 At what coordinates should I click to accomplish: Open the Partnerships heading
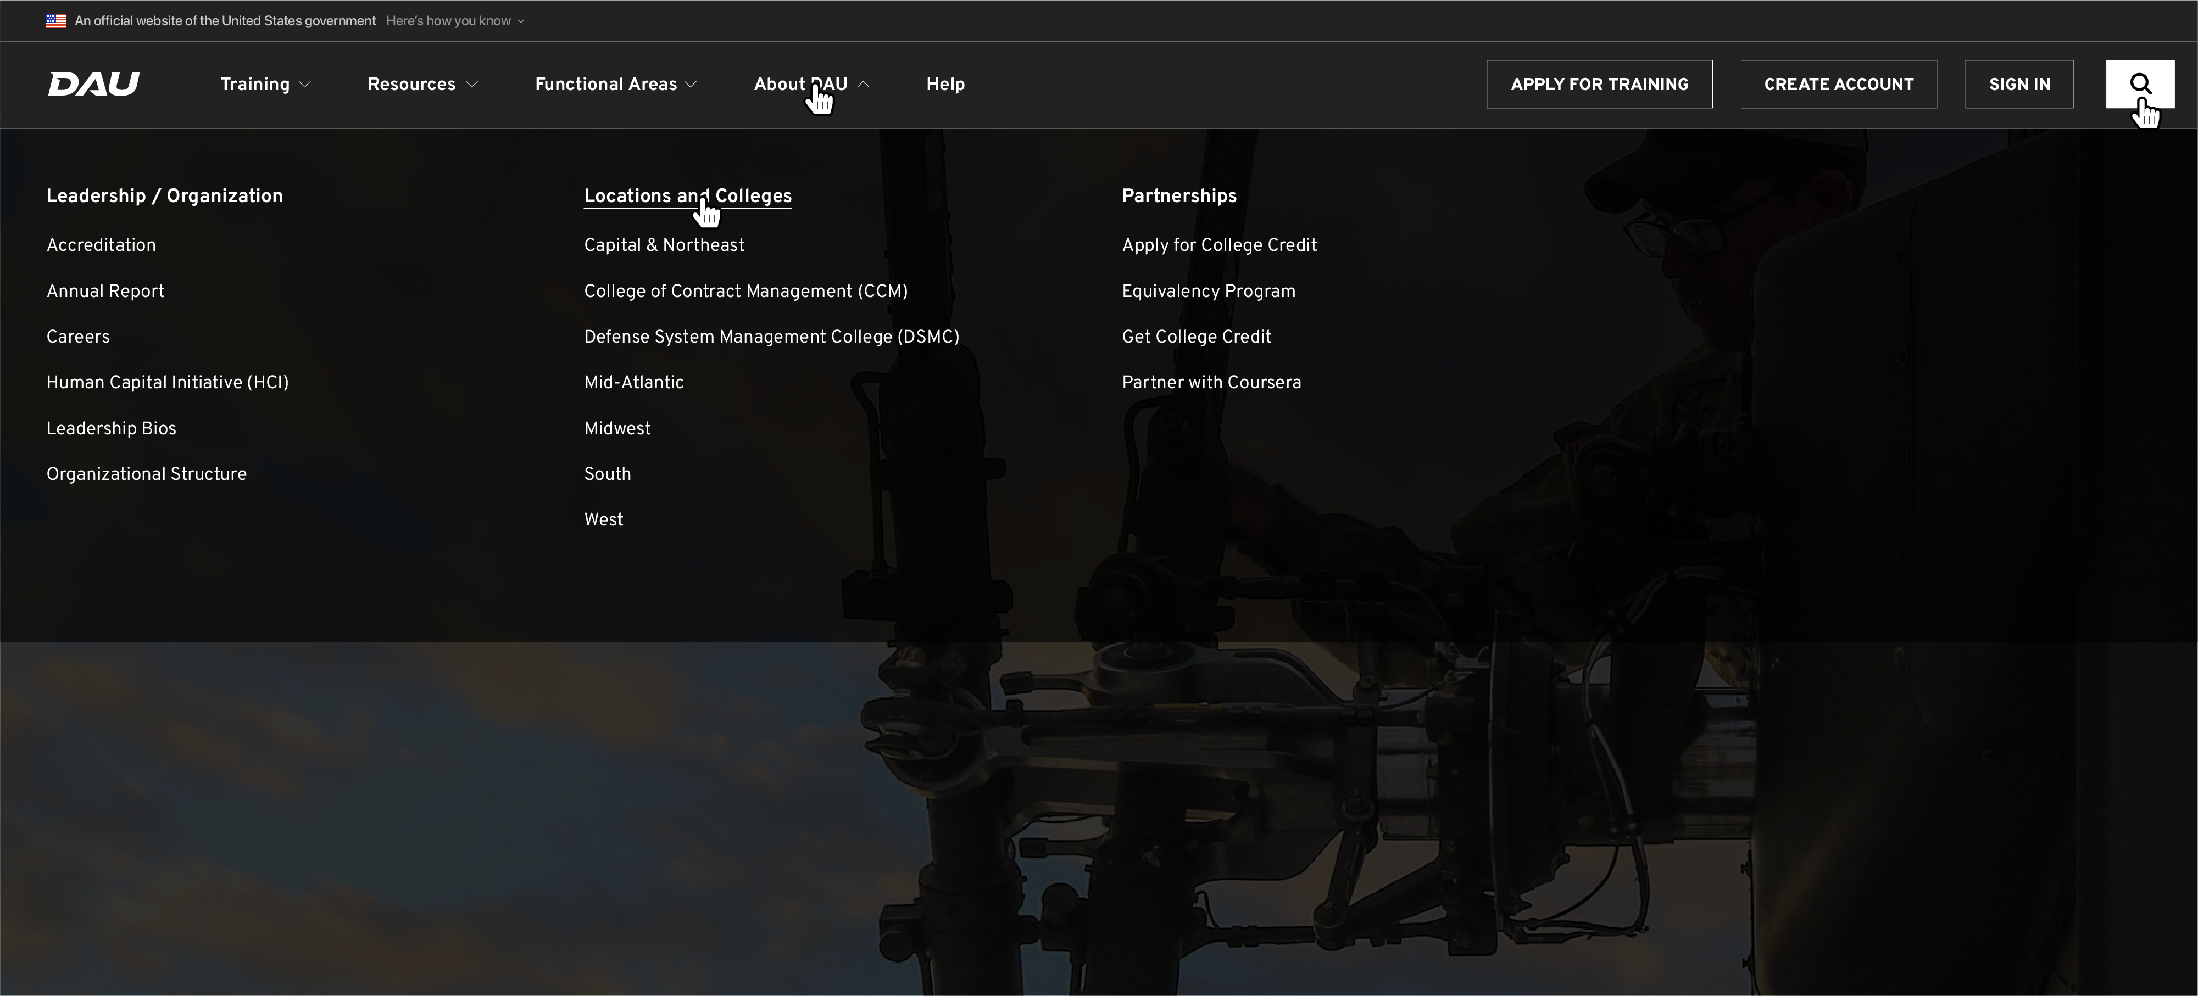[1179, 195]
